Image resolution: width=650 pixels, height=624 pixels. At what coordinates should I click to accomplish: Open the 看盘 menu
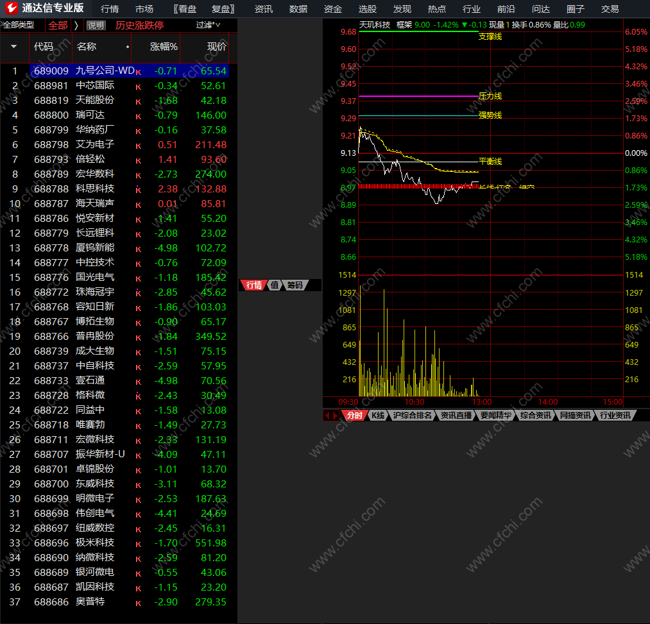pyautogui.click(x=185, y=9)
